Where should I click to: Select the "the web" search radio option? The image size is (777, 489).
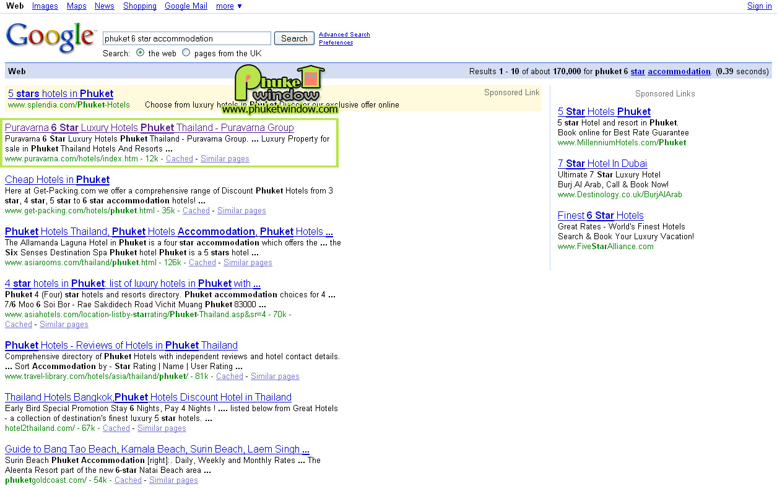point(140,53)
